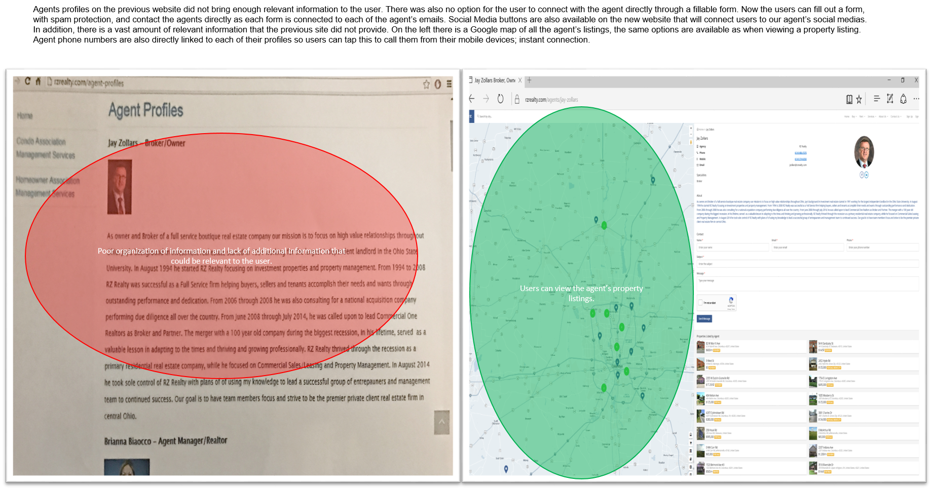Reload the Jay Zollars page in the right browser

(500, 99)
